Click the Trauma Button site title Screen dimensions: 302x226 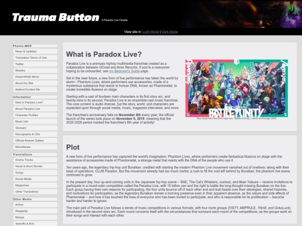click(56, 17)
